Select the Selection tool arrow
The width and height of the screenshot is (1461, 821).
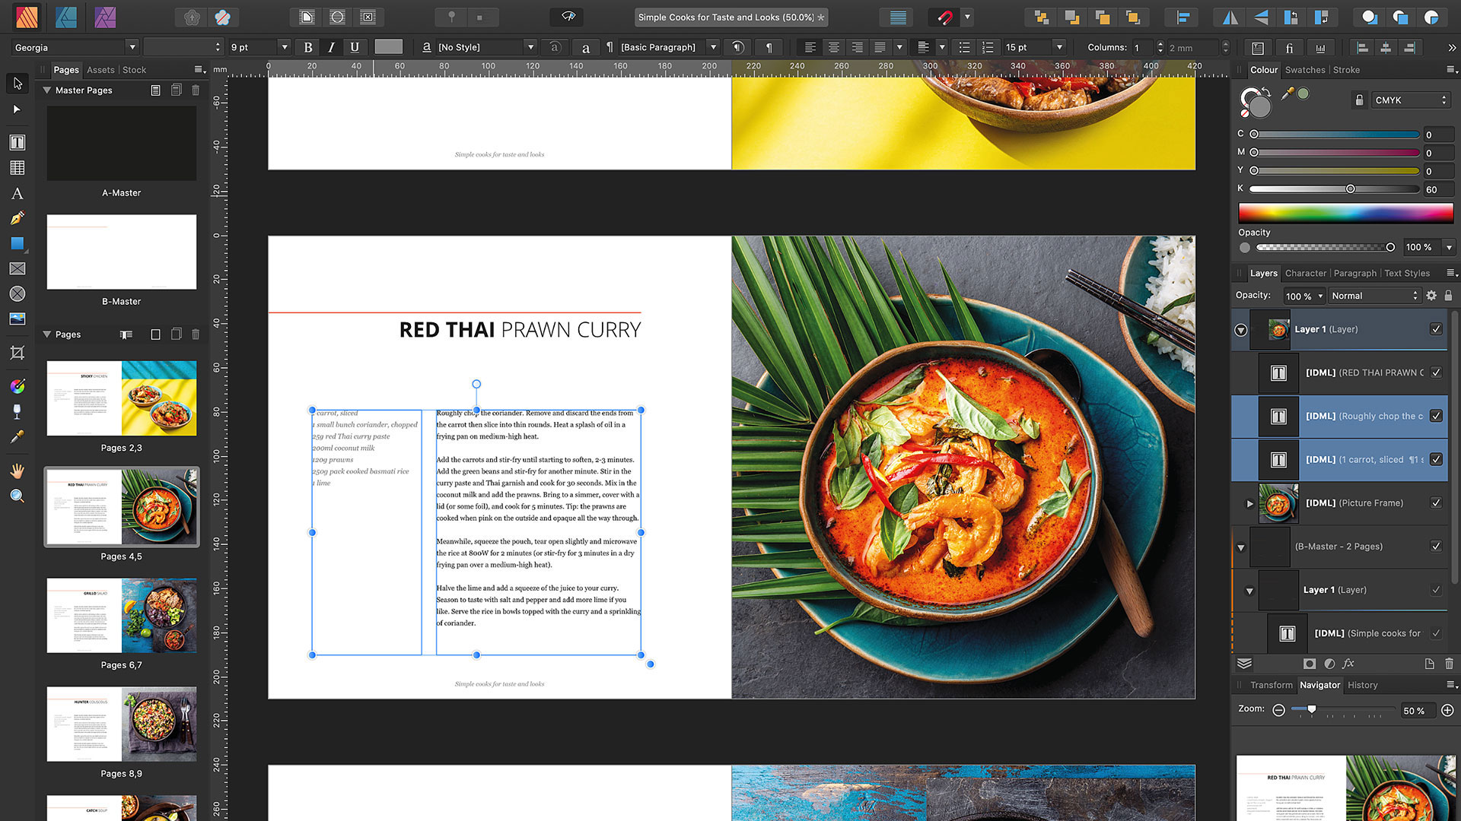(x=15, y=82)
